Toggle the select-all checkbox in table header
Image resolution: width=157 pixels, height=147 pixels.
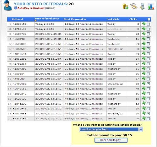(149, 19)
